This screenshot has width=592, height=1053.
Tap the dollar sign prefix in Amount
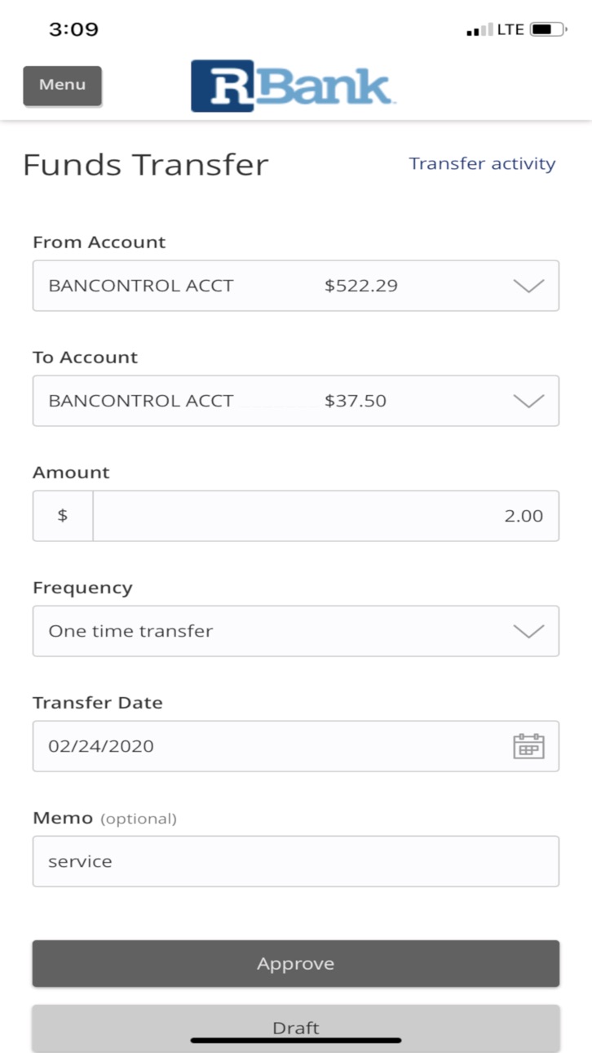click(63, 516)
